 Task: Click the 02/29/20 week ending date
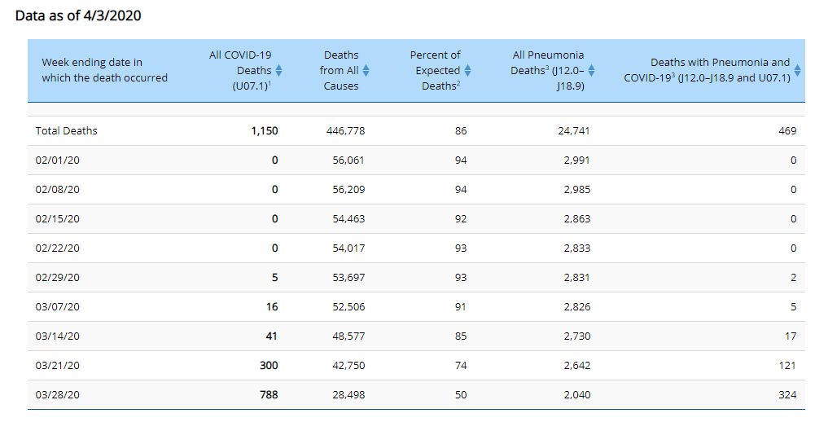pos(58,277)
